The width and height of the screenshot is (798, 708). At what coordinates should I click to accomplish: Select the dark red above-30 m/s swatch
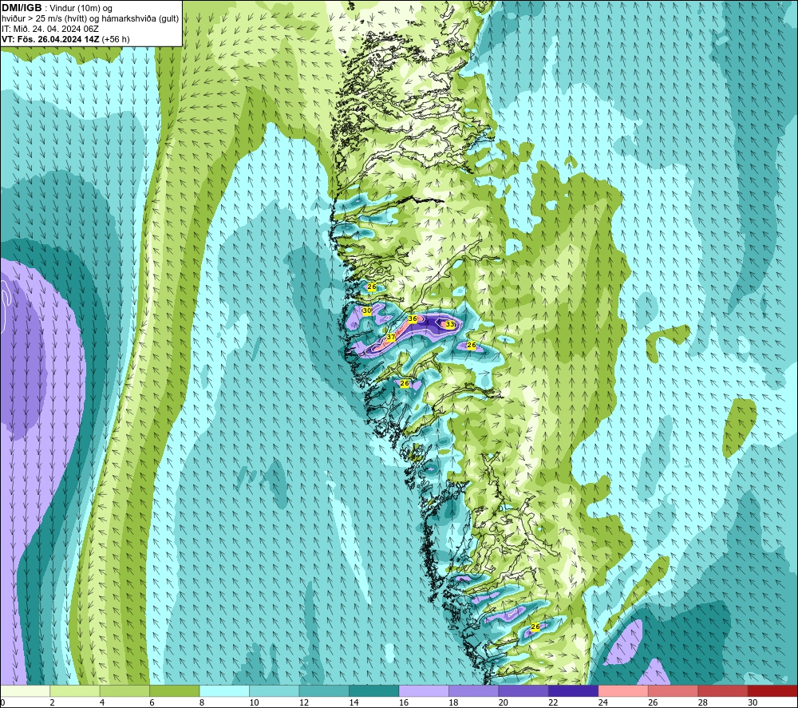point(773,691)
